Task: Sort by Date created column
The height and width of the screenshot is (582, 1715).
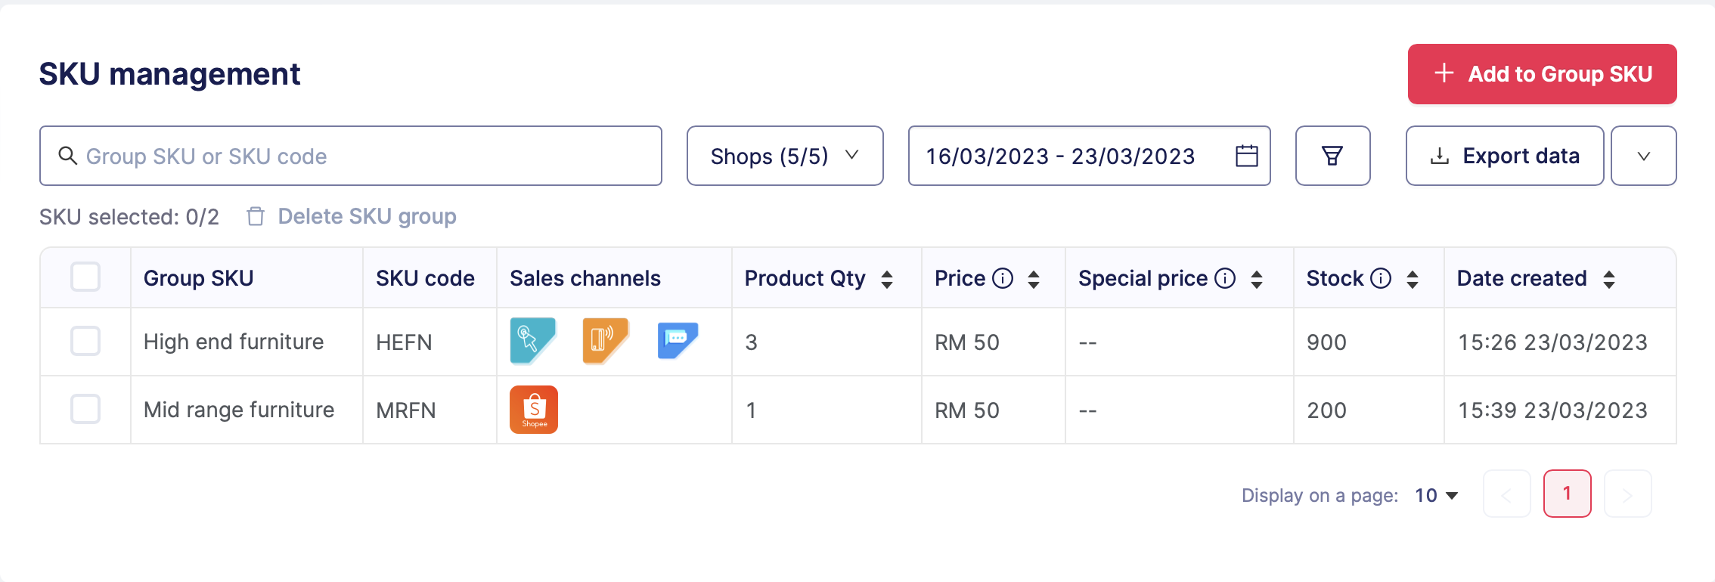Action: click(1609, 279)
